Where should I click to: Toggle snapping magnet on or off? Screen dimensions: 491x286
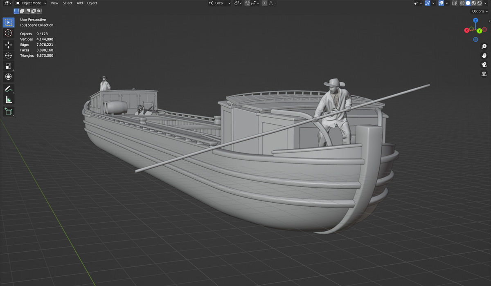[247, 3]
